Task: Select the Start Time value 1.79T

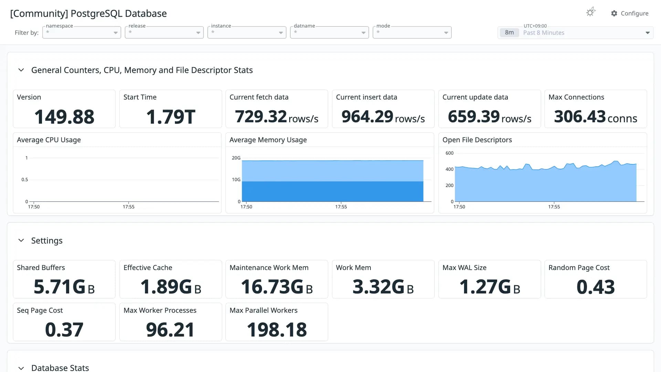Action: coord(170,117)
